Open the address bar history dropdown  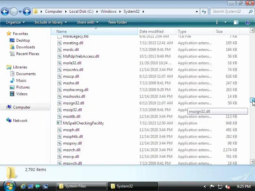[197, 12]
